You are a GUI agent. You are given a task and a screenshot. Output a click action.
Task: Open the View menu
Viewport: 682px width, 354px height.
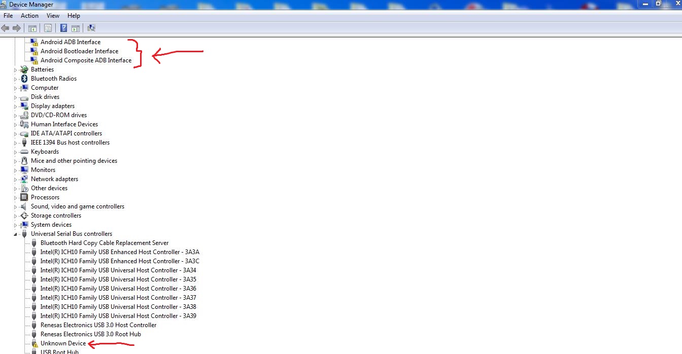pos(53,16)
